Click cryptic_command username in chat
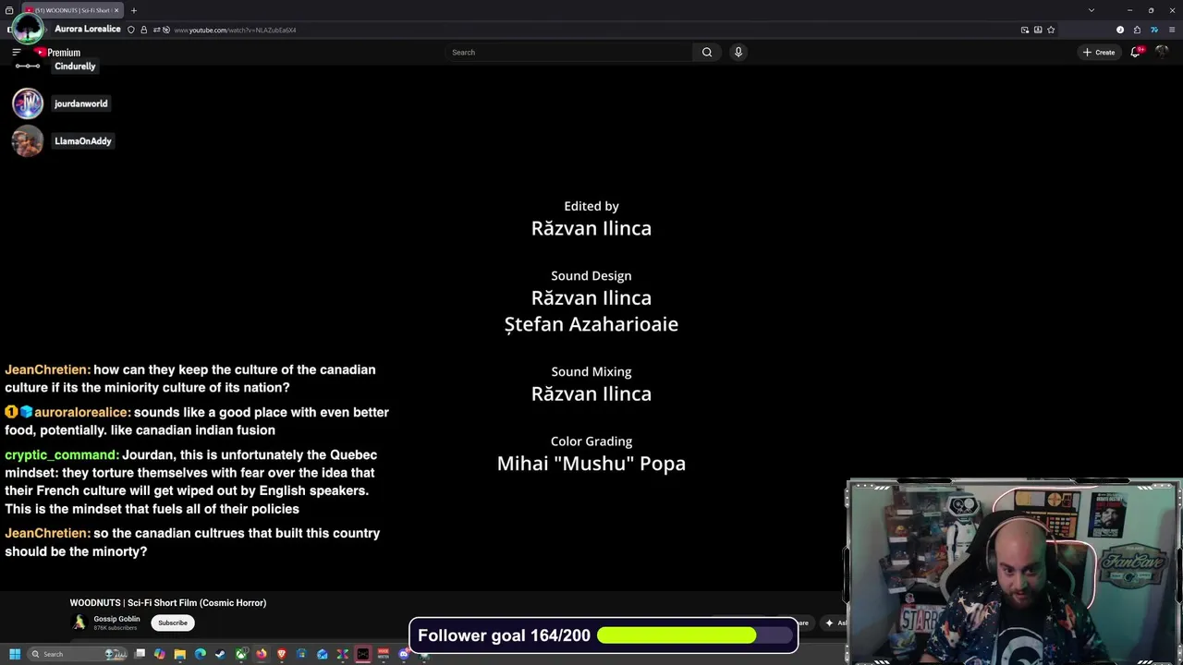1183x665 pixels. [62, 455]
